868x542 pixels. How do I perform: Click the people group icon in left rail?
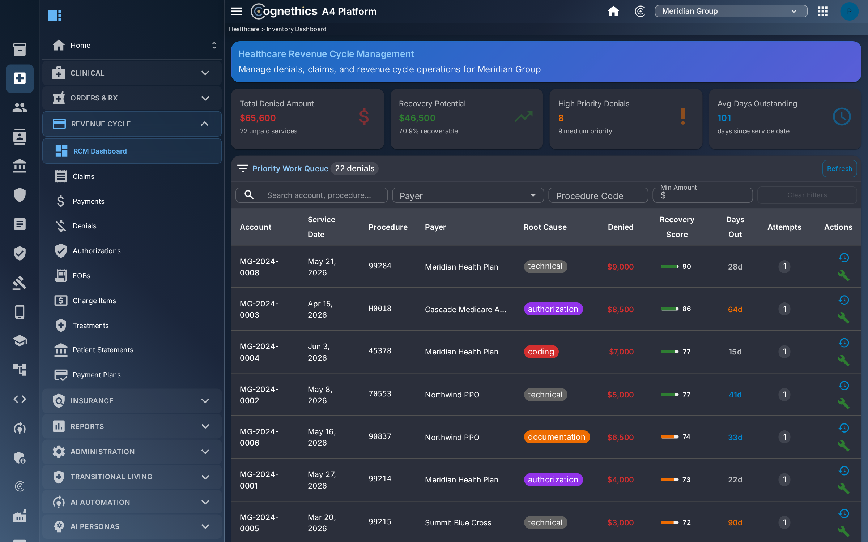point(20,107)
